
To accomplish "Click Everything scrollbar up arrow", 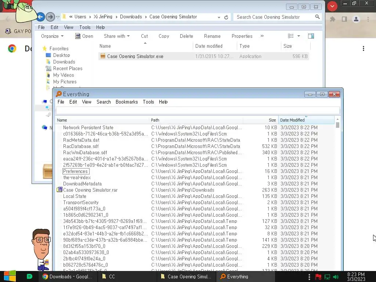I will [338, 119].
